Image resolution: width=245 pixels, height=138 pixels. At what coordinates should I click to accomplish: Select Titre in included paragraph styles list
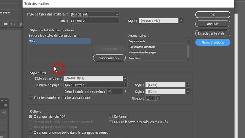tap(60, 41)
